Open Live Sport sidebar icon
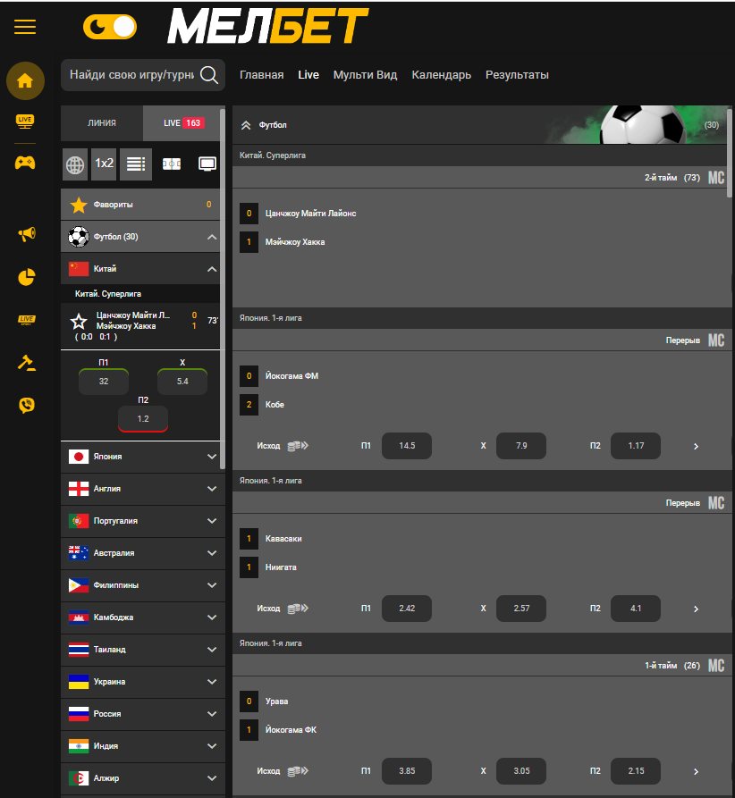Screen dimensions: 735x798 click(x=27, y=320)
